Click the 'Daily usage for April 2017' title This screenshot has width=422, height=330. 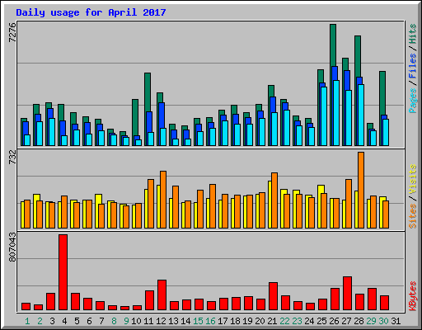pyautogui.click(x=91, y=12)
